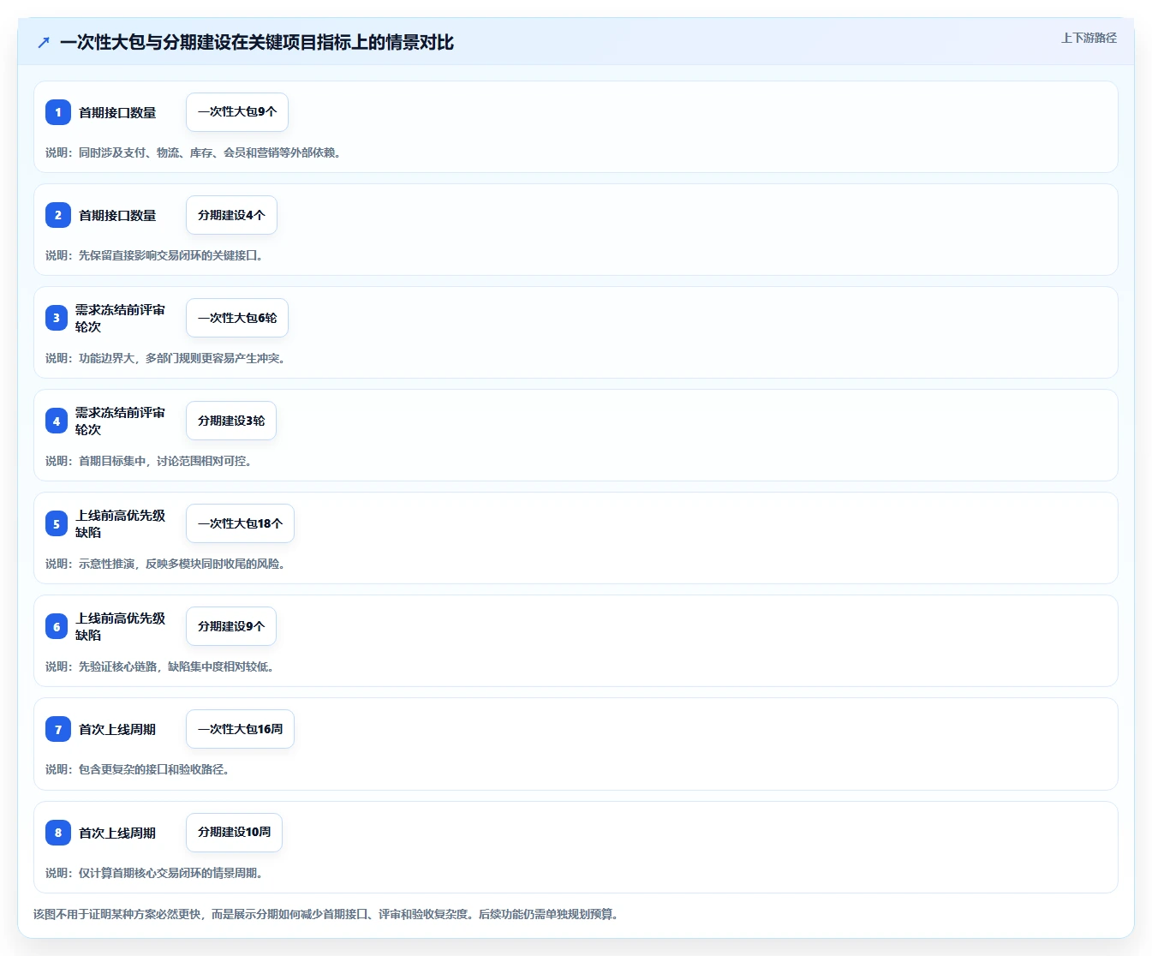Click the arrow icon beside the title
This screenshot has width=1152, height=956.
44,42
